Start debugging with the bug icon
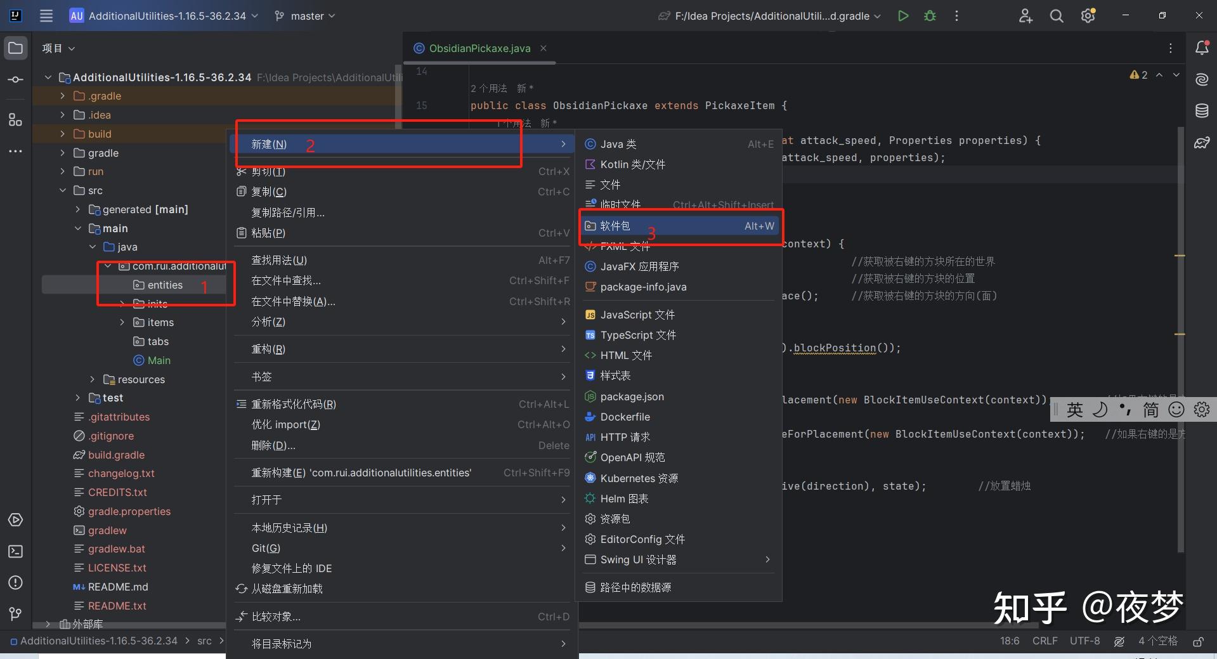Image resolution: width=1217 pixels, height=659 pixels. (x=930, y=16)
